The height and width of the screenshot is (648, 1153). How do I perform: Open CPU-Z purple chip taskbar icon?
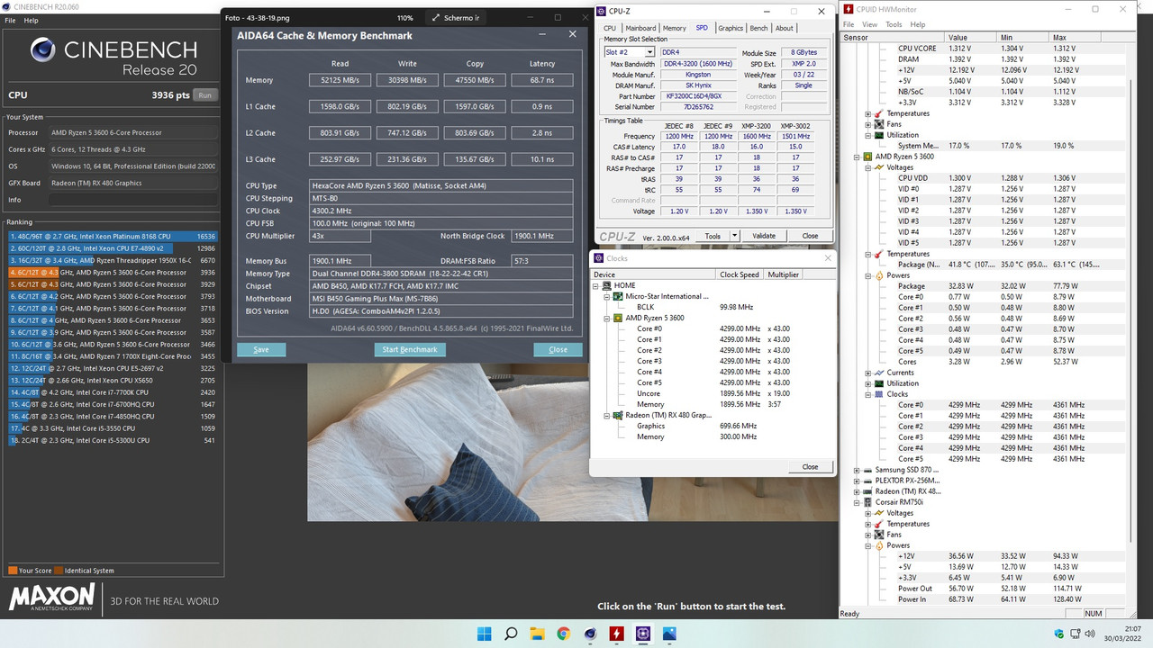[642, 634]
